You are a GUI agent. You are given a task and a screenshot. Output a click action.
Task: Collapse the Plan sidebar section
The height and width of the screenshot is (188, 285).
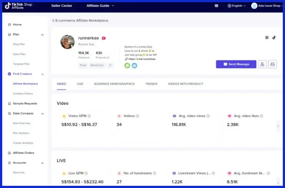(x=42, y=35)
